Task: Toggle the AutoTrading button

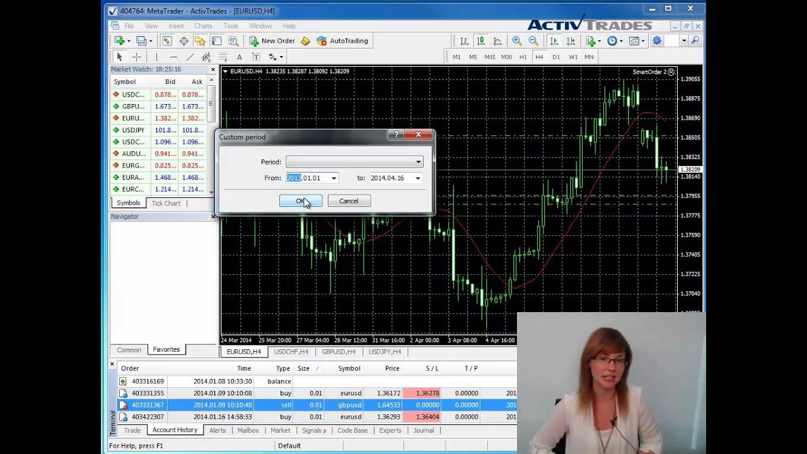Action: [x=342, y=40]
